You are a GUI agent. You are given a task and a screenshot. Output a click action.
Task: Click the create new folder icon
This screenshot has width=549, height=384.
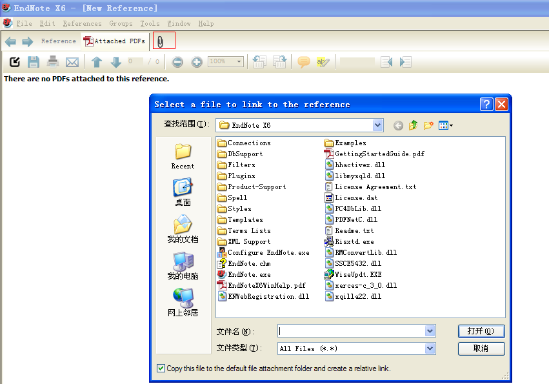(x=428, y=125)
